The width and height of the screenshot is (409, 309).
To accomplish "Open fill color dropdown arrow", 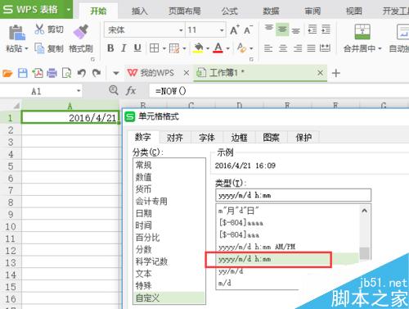I will [208, 48].
